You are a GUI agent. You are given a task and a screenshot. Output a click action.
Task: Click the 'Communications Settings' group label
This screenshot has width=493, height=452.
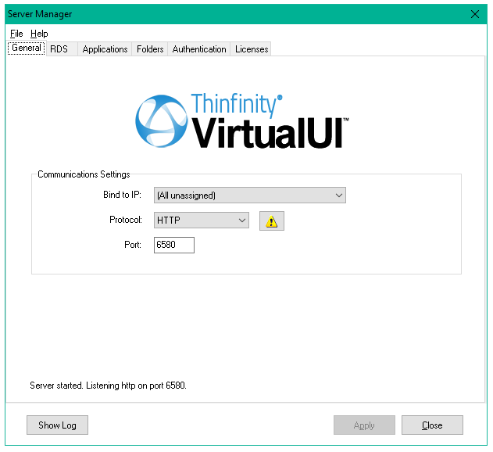[x=84, y=174]
